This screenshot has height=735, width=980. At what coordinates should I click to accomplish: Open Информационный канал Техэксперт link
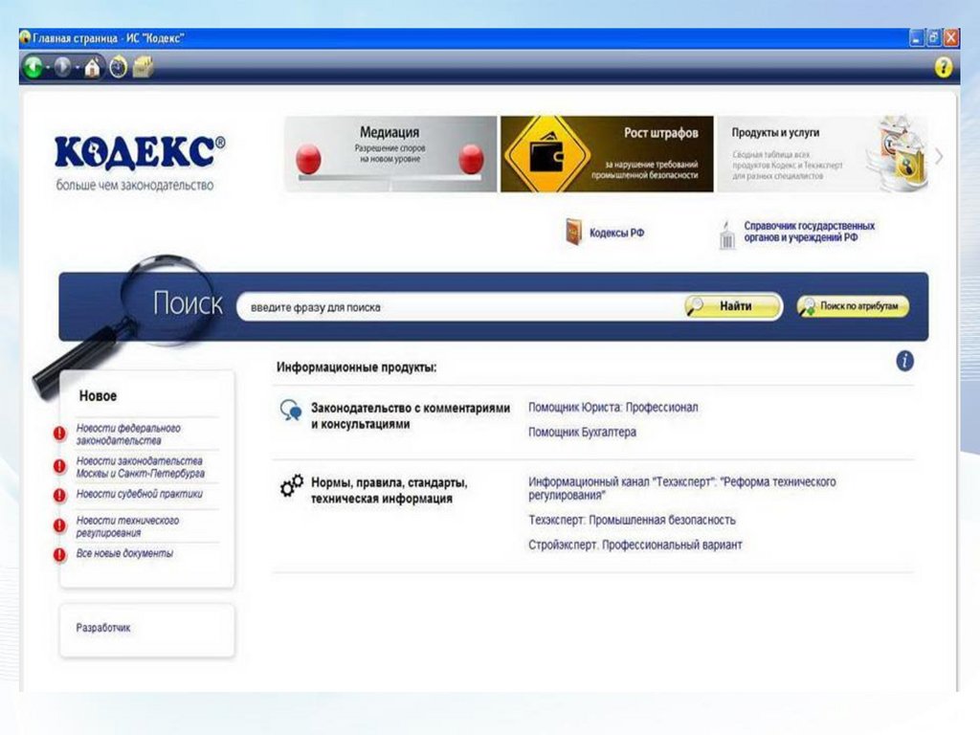tap(681, 488)
